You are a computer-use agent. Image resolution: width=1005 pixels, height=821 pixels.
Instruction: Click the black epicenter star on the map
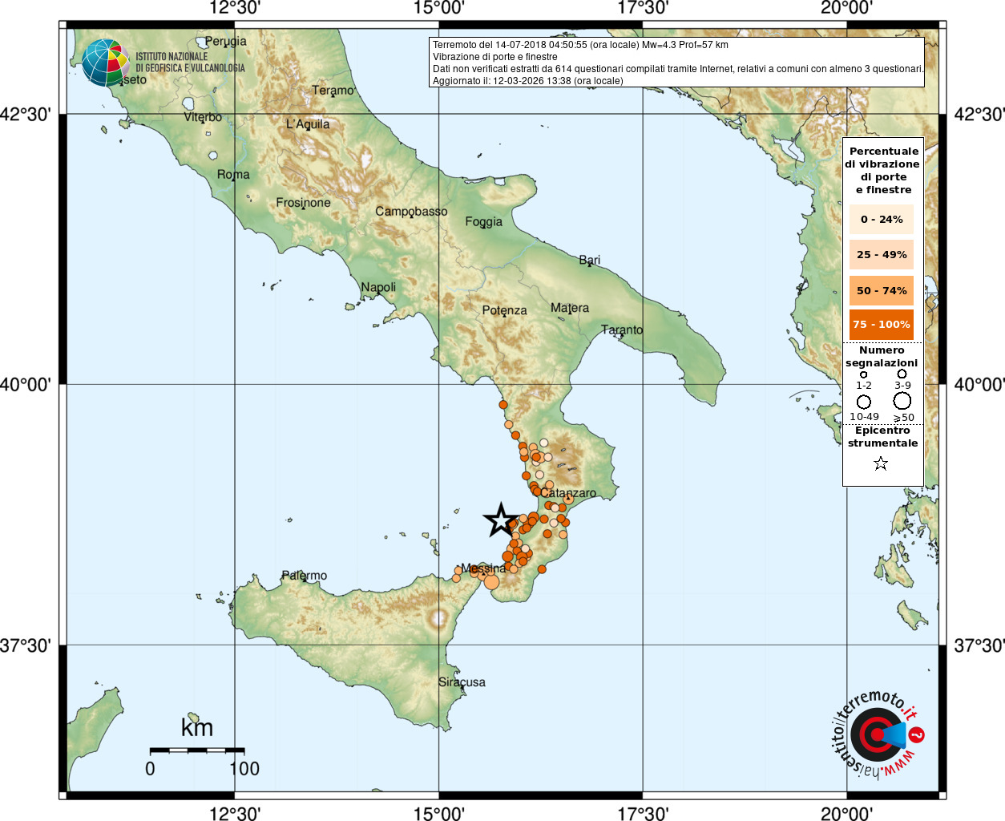501,520
